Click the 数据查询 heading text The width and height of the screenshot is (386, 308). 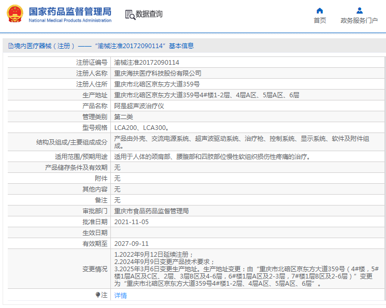click(x=149, y=14)
